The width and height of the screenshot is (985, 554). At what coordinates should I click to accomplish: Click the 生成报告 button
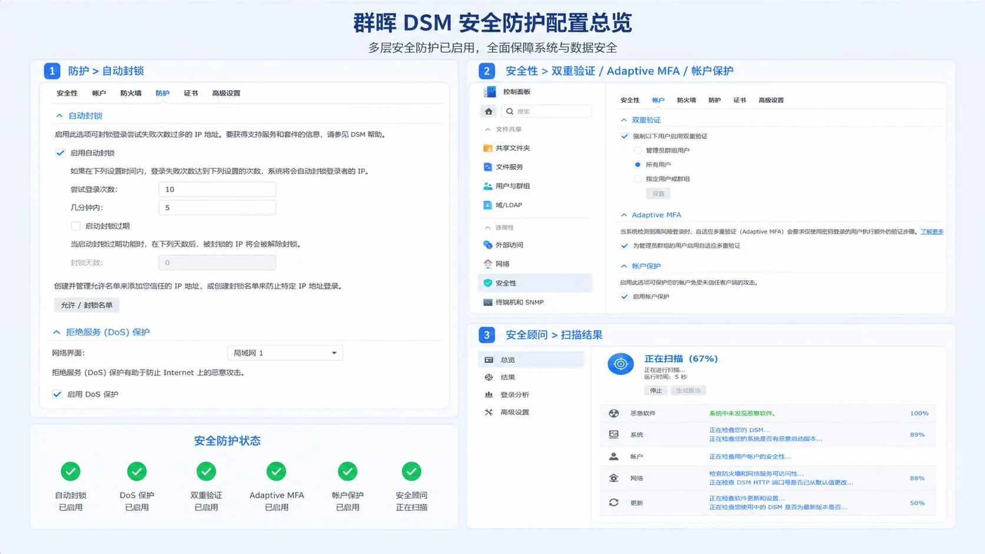point(688,391)
